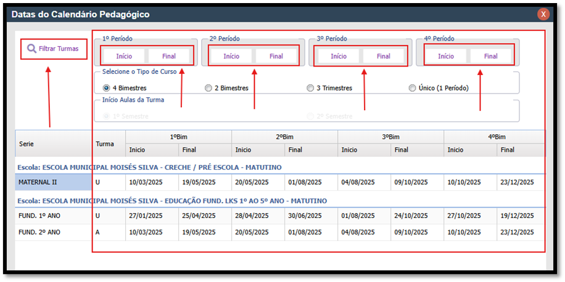Click the 1º Período Final date field
Screen dimensions: 565x282
coord(168,56)
